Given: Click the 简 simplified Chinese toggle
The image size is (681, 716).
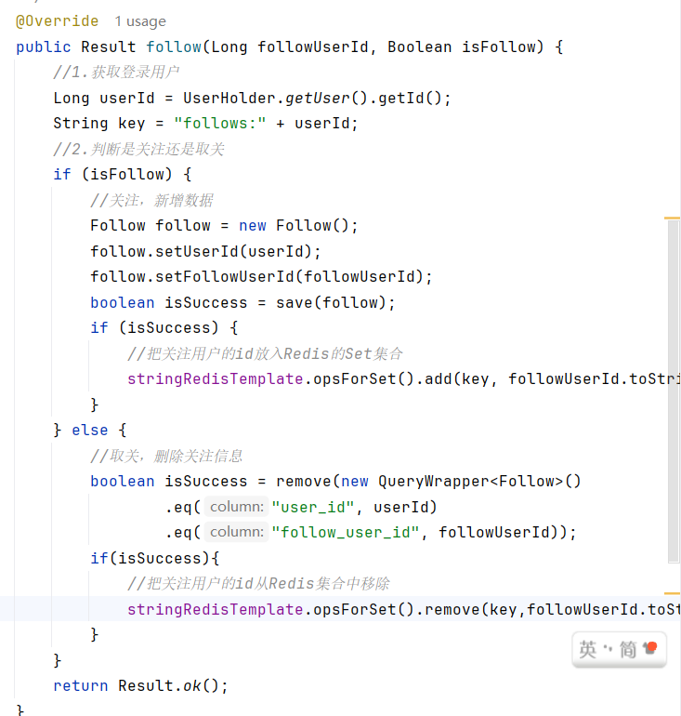Looking at the screenshot, I should click(628, 649).
